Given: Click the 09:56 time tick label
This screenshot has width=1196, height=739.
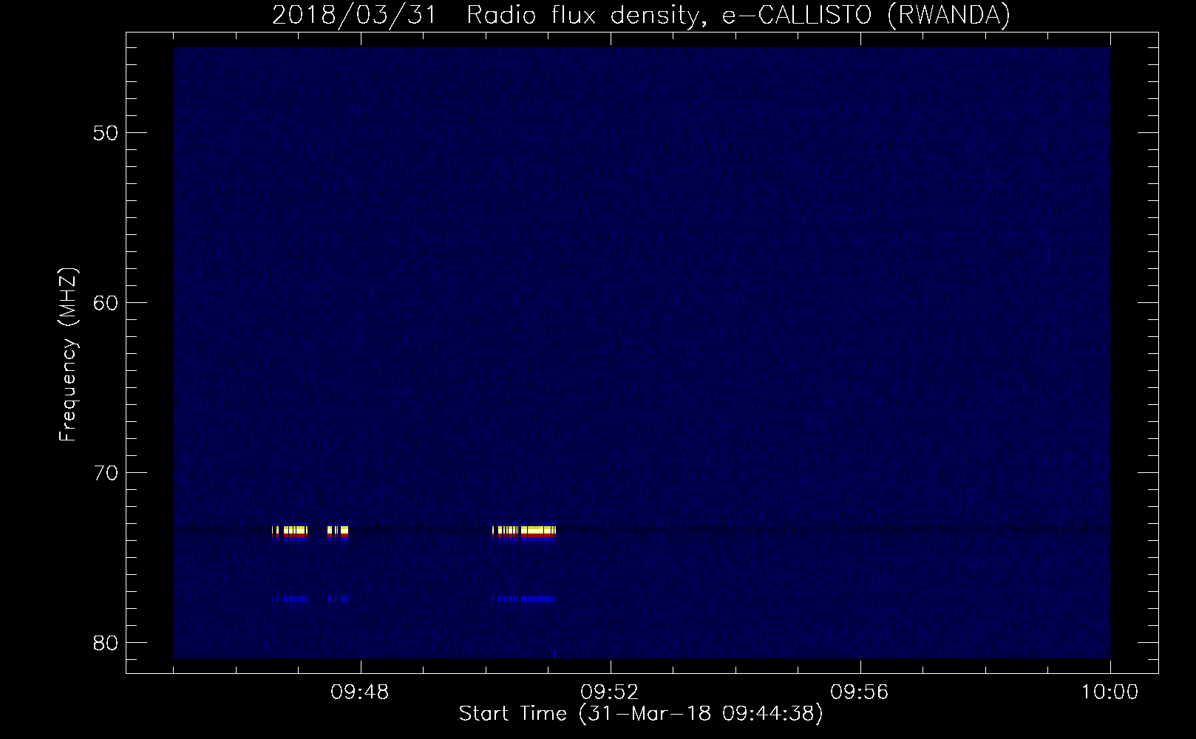Looking at the screenshot, I should point(860,693).
